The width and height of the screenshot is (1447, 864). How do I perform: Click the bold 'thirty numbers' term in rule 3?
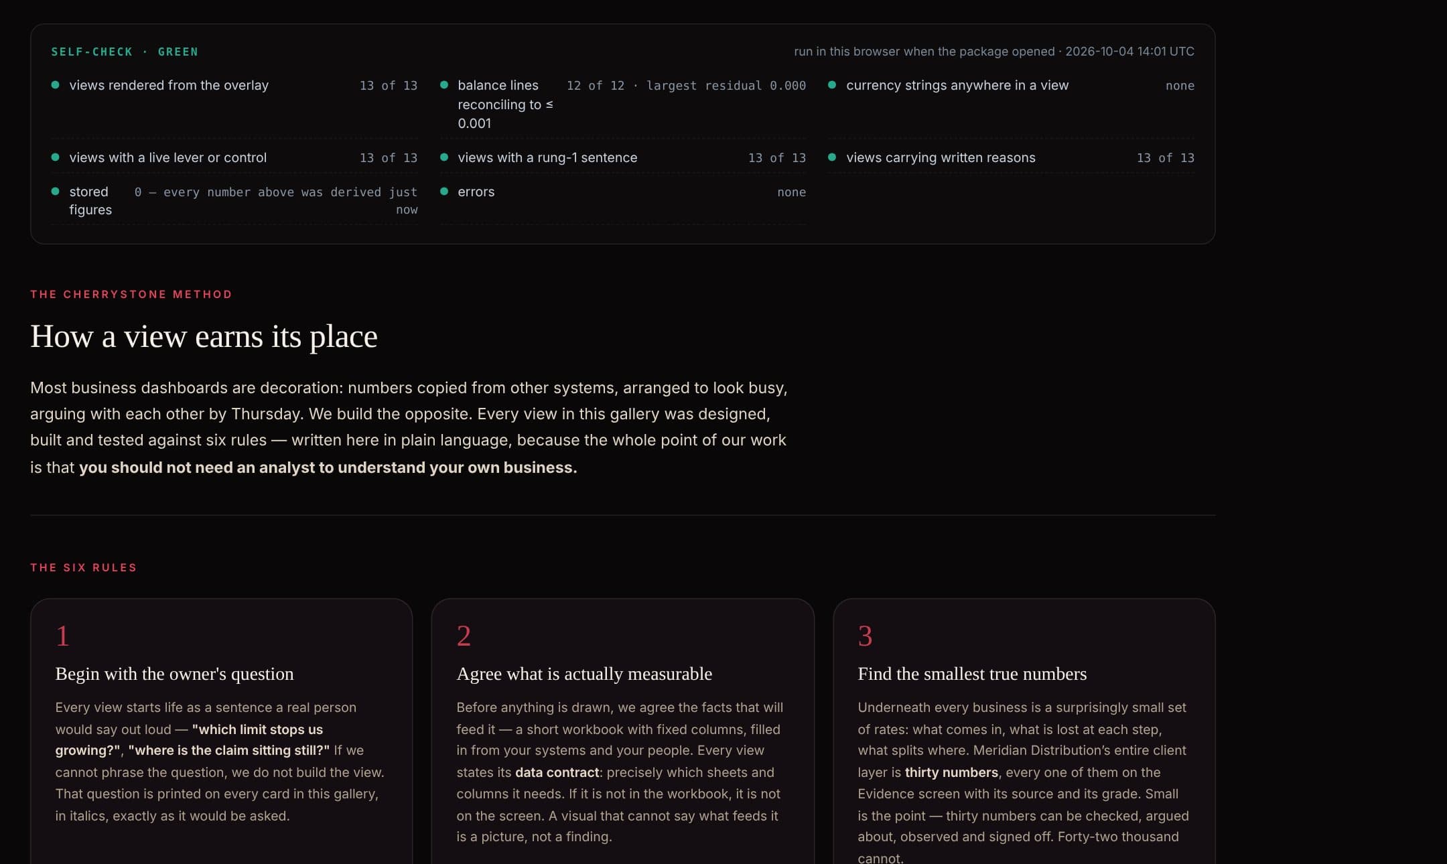(x=951, y=772)
